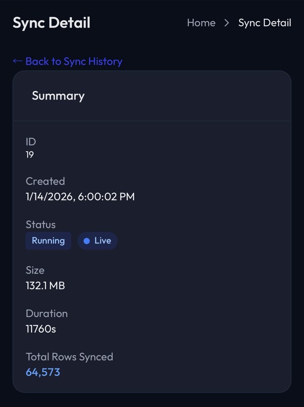Click the chevron separator in the breadcrumb
This screenshot has height=407, width=304.
tap(226, 23)
